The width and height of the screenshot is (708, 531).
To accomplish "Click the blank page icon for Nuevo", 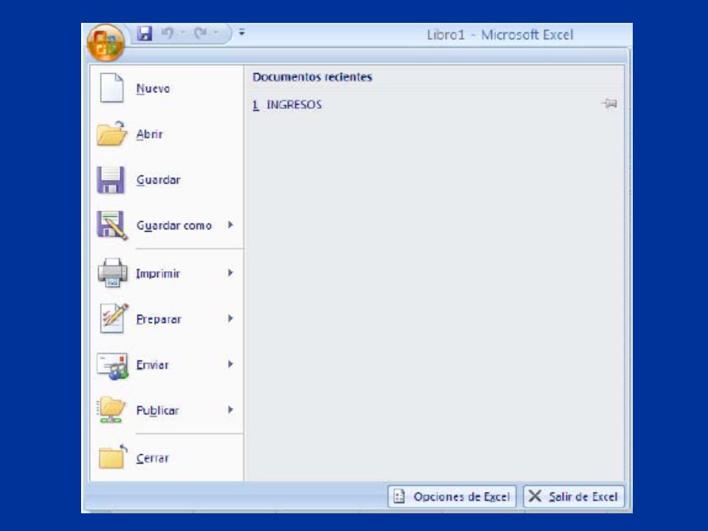I will pos(111,88).
